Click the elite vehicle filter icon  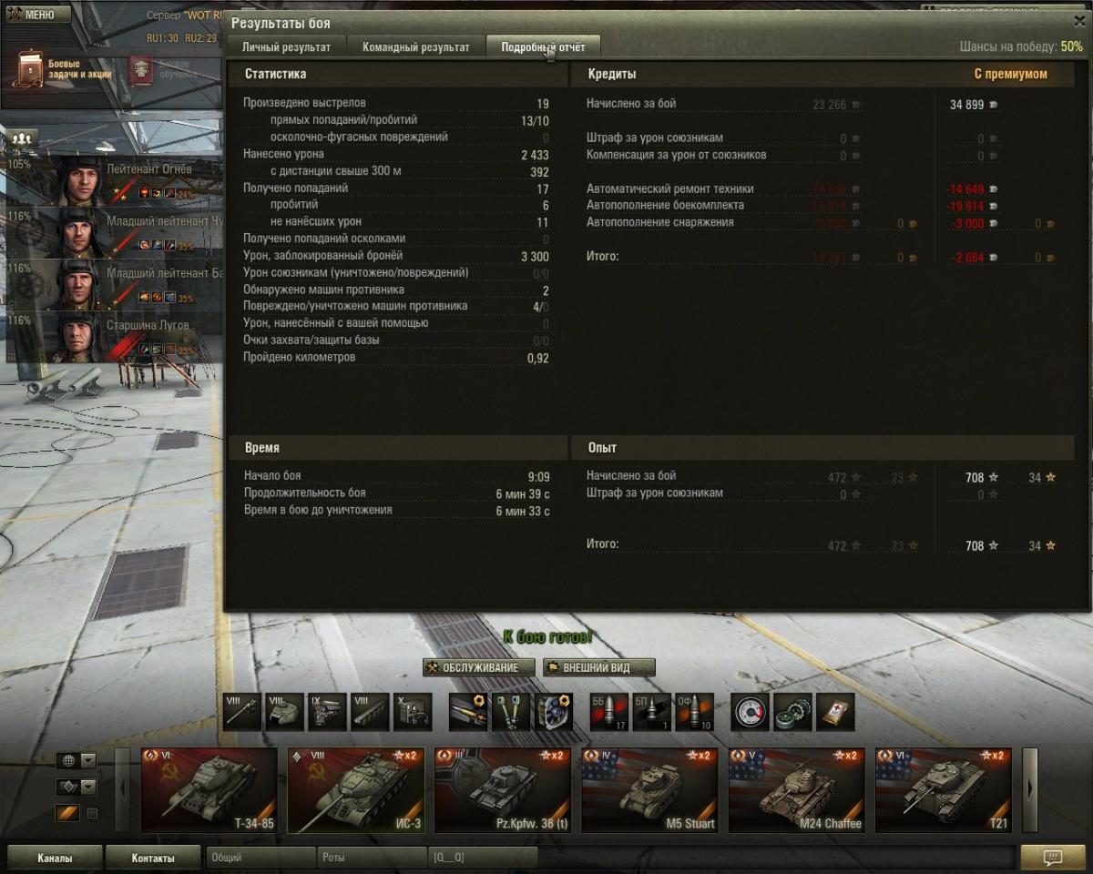[68, 814]
